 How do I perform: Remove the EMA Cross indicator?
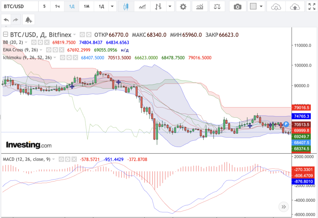(61, 50)
